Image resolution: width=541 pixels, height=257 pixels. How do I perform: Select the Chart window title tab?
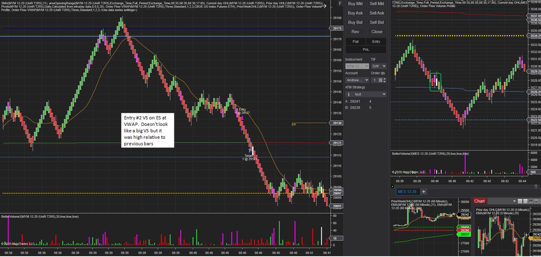479,201
